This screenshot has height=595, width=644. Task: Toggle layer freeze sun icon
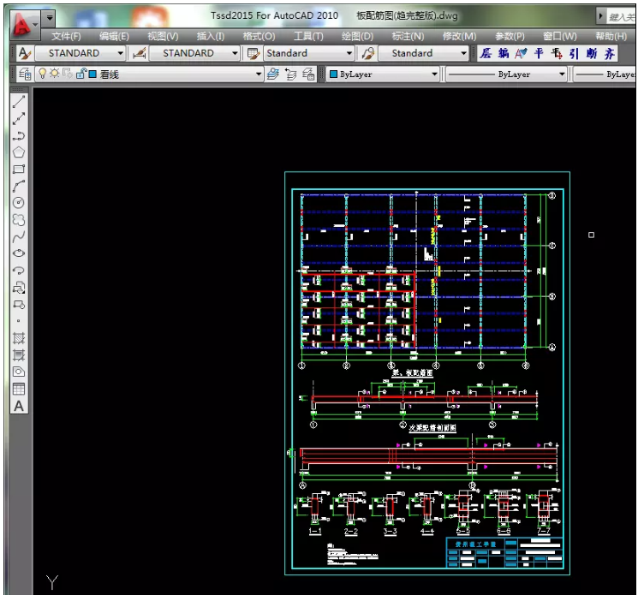pos(55,74)
